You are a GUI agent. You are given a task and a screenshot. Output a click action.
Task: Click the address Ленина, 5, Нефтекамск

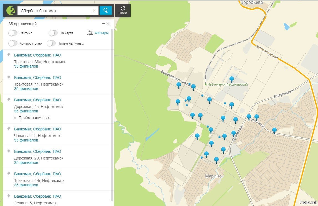coord(35,203)
